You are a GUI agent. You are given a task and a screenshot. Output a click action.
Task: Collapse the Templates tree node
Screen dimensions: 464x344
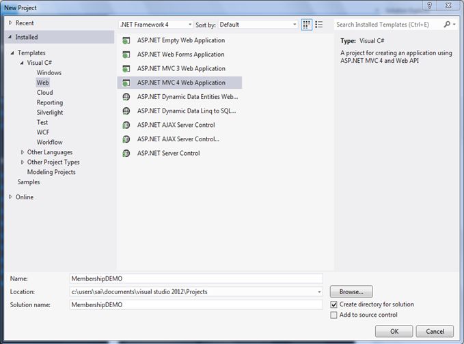click(12, 53)
